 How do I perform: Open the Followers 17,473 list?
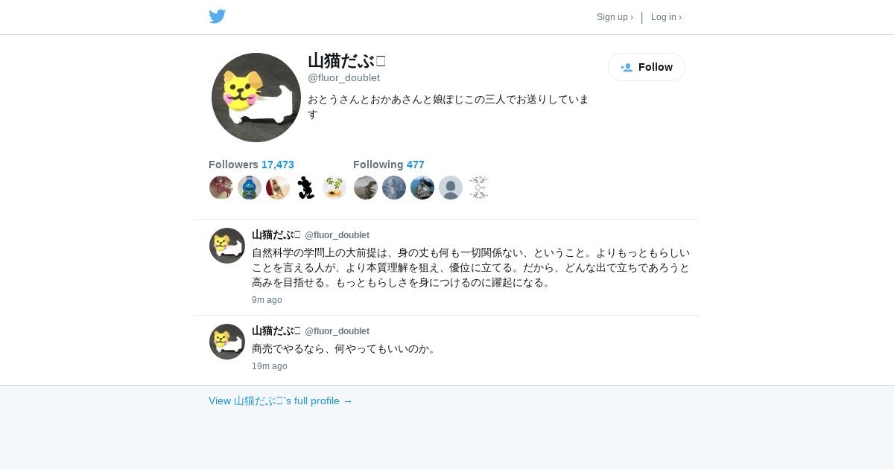point(251,165)
